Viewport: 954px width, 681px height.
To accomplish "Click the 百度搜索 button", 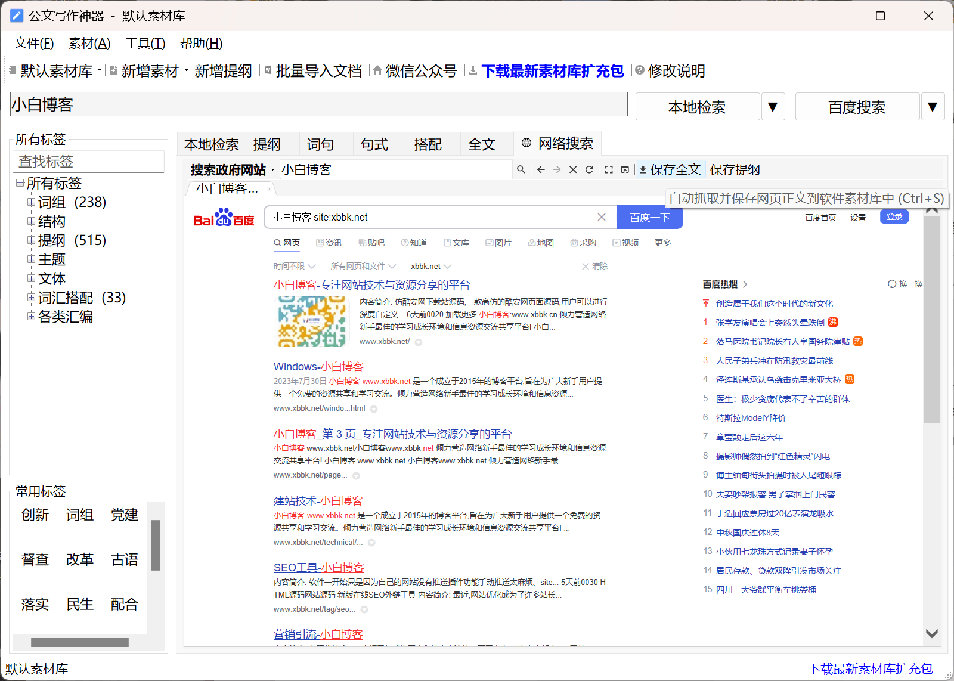I will [857, 107].
